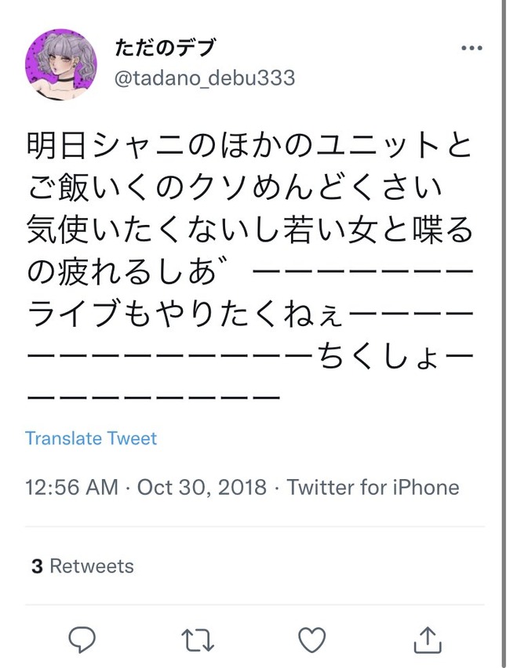
Task: Click the Translate Tweet link
Action: 91,437
